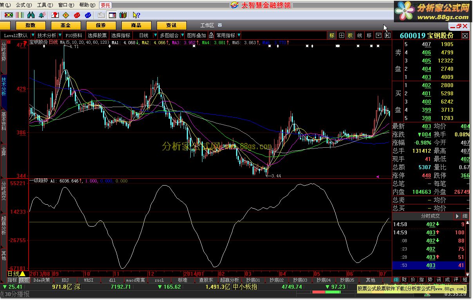This screenshot has width=473, height=300.
Task: Select the 财 tab in bottom-right panel
Action: point(404,280)
